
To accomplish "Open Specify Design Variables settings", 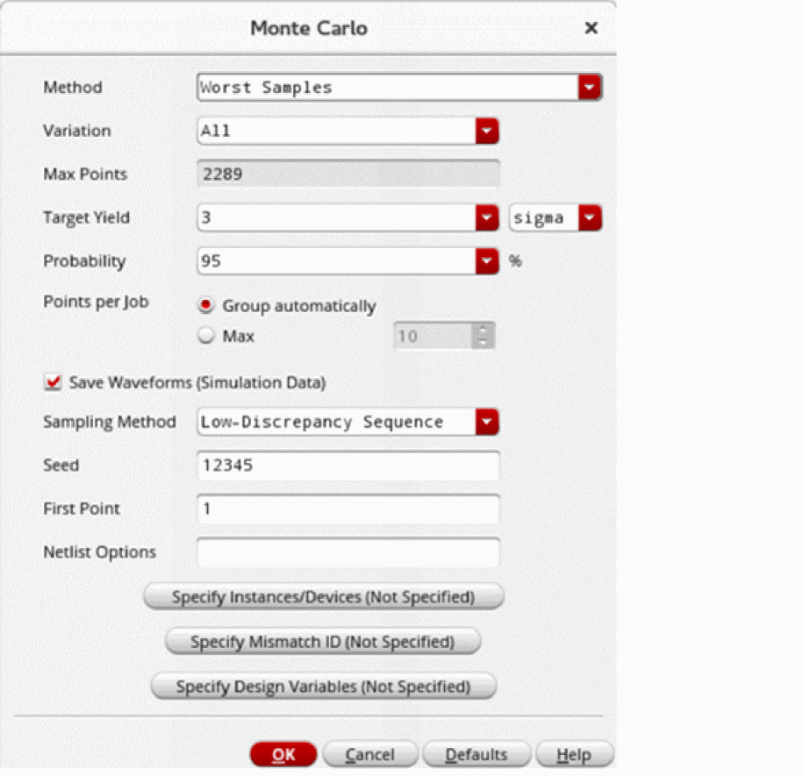I will (x=323, y=686).
